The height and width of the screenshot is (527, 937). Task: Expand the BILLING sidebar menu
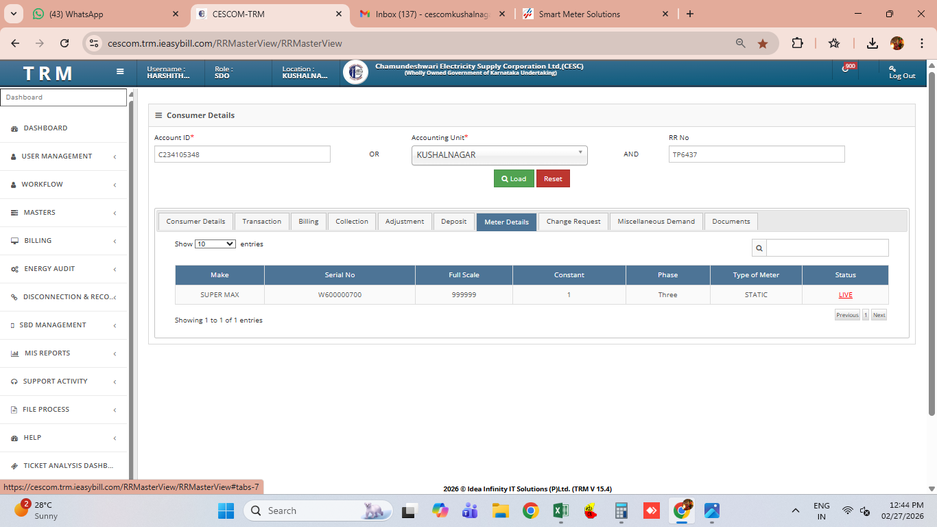pyautogui.click(x=63, y=241)
